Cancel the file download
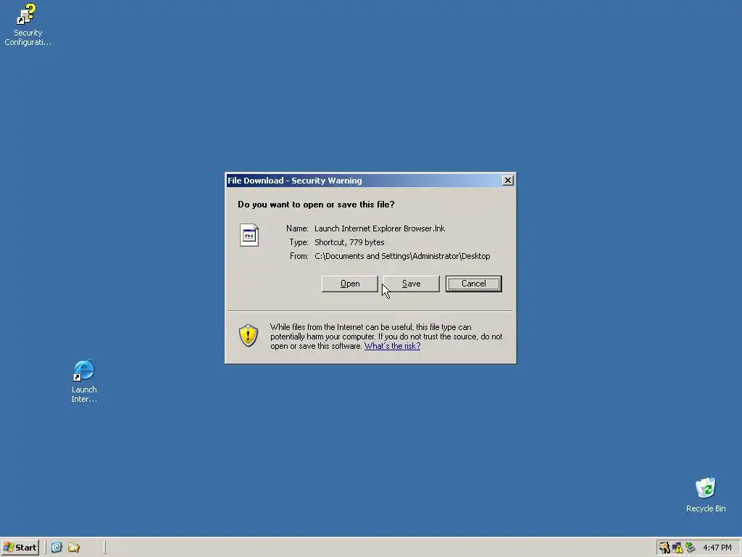742x557 pixels. coord(474,284)
